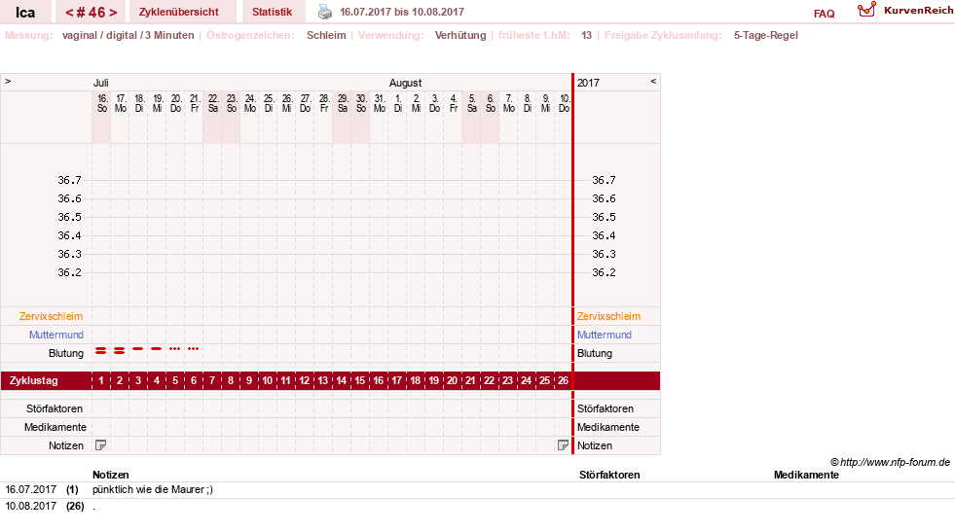Click the Schleim Östrogenzeichen value
This screenshot has height=532, width=955.
[x=326, y=35]
